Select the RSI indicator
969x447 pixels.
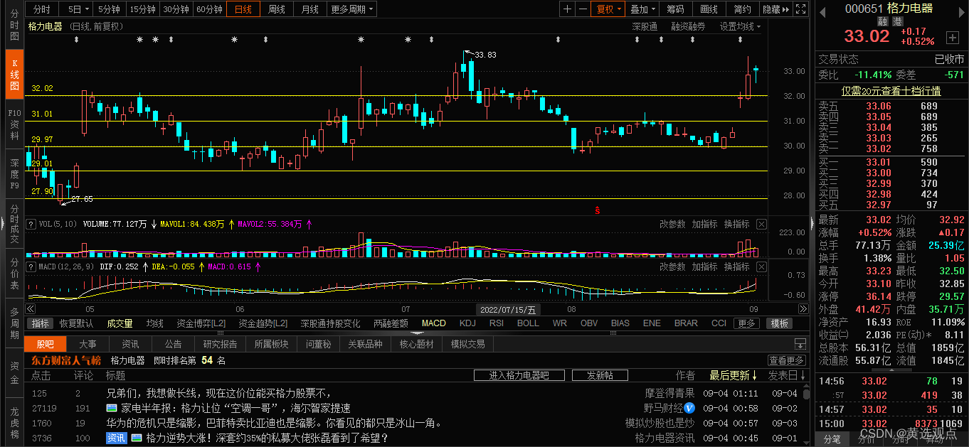[x=496, y=323]
